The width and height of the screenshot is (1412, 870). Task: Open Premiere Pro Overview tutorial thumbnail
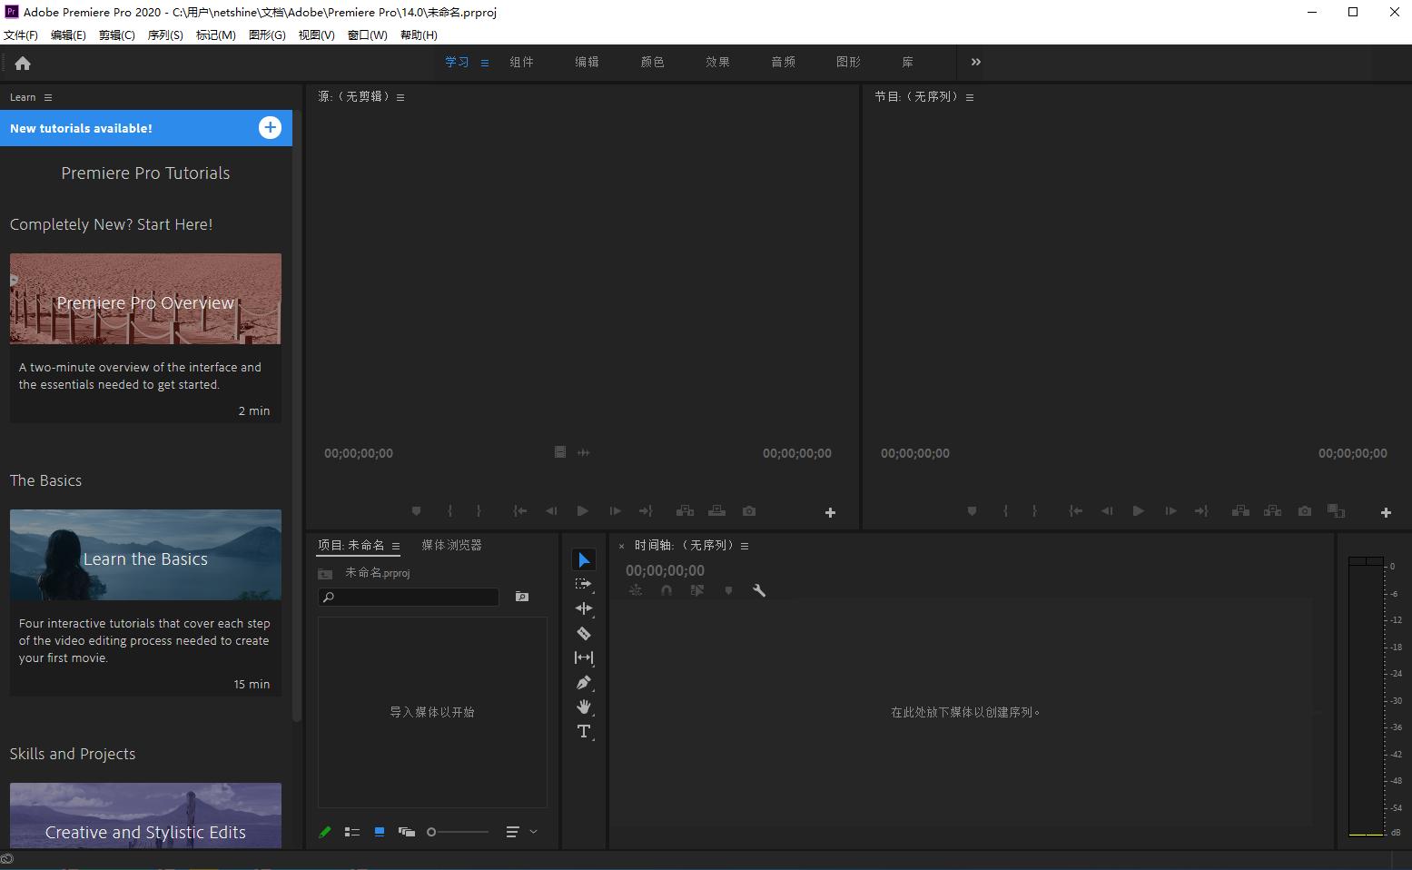pyautogui.click(x=145, y=299)
